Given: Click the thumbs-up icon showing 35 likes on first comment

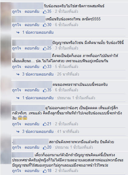Looking at the screenshot, I should [45, 12].
